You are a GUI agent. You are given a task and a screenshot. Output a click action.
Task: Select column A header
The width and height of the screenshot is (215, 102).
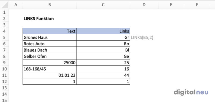point(16,5)
